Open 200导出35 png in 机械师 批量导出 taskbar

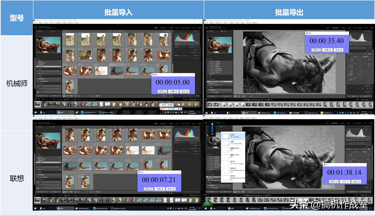coord(327,113)
